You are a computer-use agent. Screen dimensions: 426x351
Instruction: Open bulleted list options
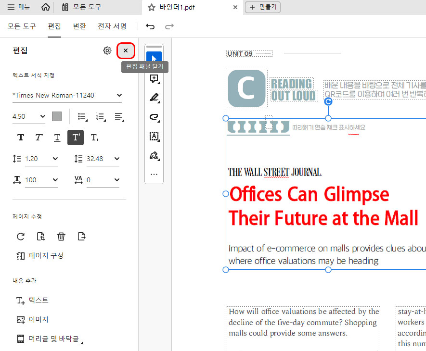point(82,117)
